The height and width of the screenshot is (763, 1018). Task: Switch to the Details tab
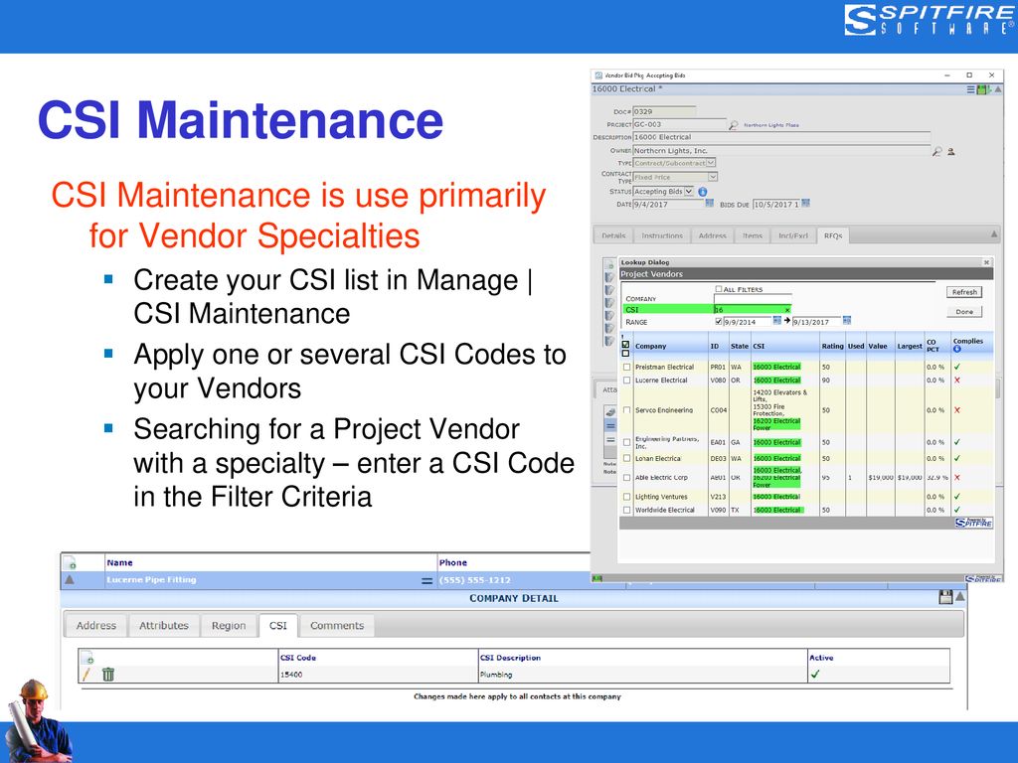(x=613, y=235)
